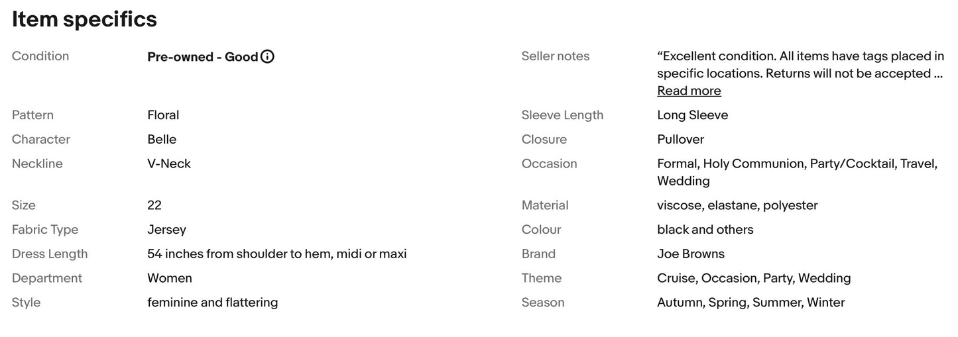
Task: Click the Seller notes label
Action: 556,56
